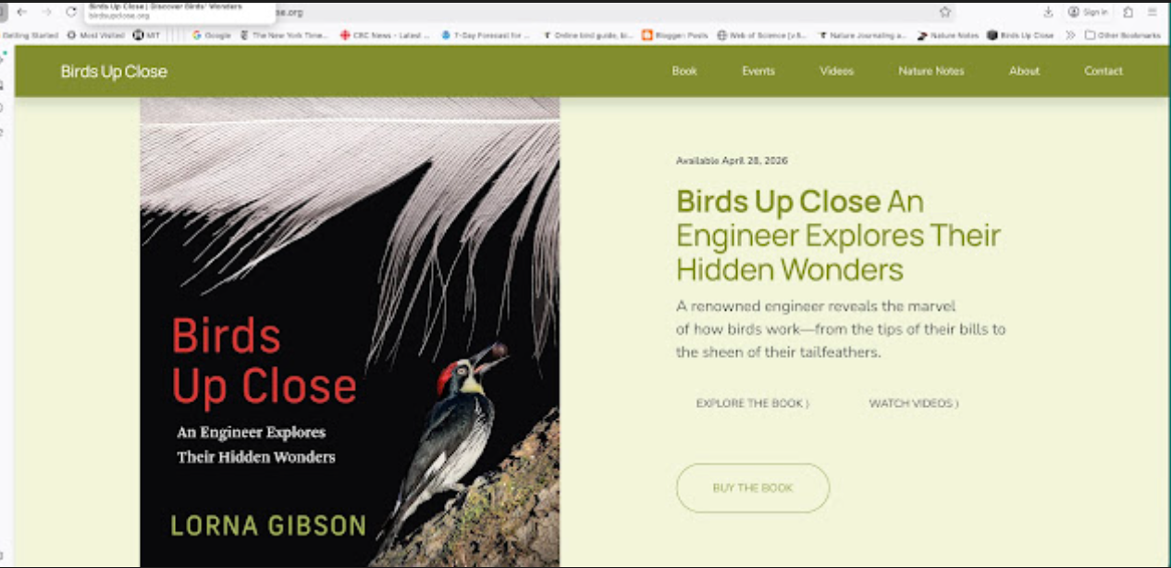This screenshot has width=1171, height=568.
Task: Click the browser reload icon
Action: tap(71, 12)
